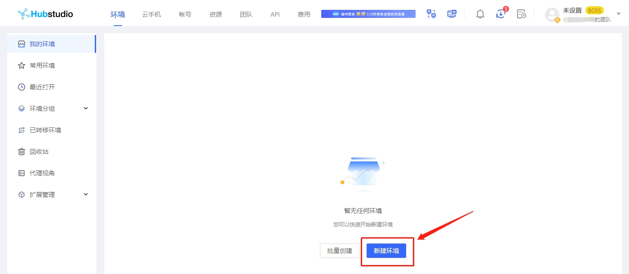The width and height of the screenshot is (629, 274).
Task: Go to the API tab
Action: [x=275, y=14]
